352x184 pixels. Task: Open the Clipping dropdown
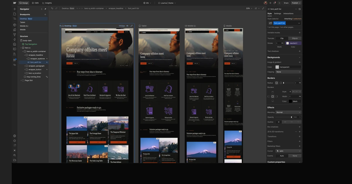288,72
